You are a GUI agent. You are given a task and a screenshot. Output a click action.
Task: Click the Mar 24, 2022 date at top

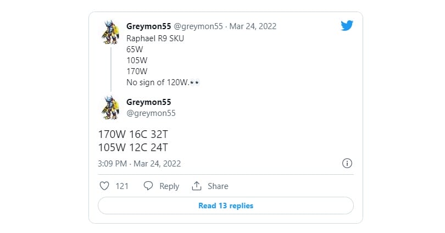click(x=252, y=26)
